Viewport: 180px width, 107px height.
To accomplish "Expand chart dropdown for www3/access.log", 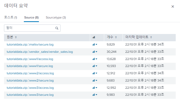I will click(x=95, y=88).
